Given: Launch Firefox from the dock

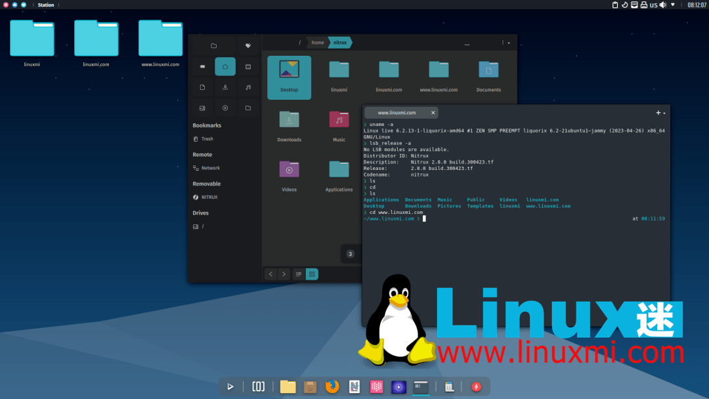Looking at the screenshot, I should pyautogui.click(x=332, y=387).
